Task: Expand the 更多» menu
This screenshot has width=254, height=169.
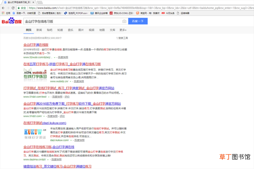Action: pyautogui.click(x=123, y=30)
